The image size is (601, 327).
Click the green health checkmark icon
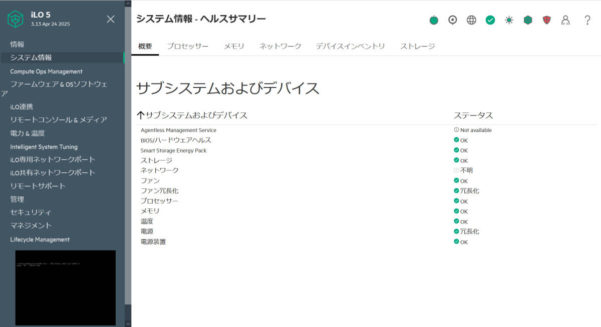pos(490,20)
